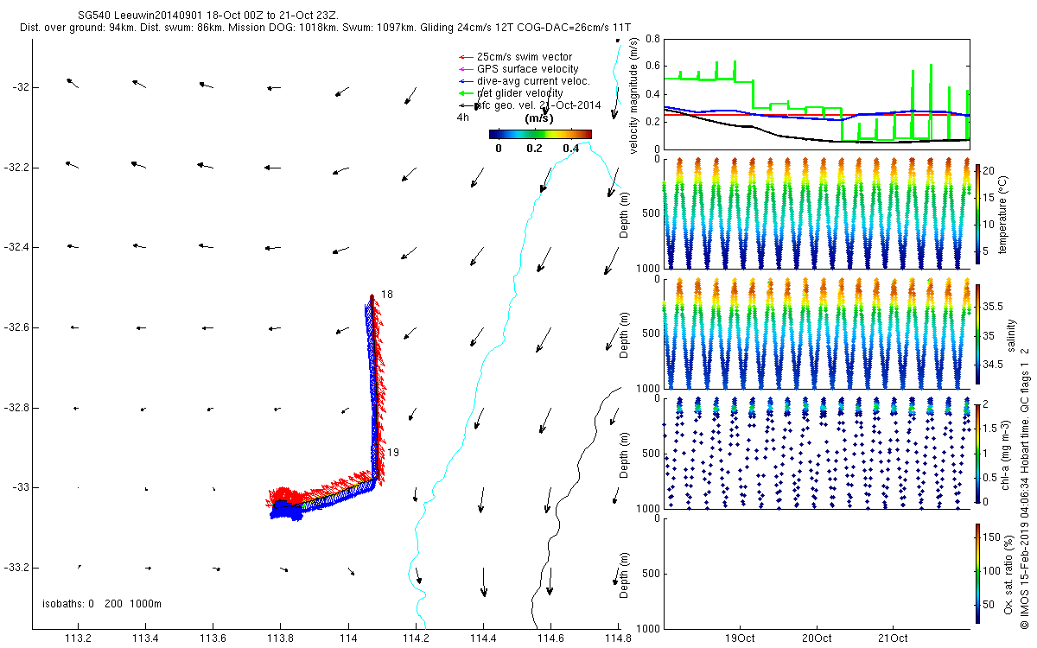Click the '114.8' longitude tick label
This screenshot has width=1037, height=648.
pyautogui.click(x=618, y=638)
